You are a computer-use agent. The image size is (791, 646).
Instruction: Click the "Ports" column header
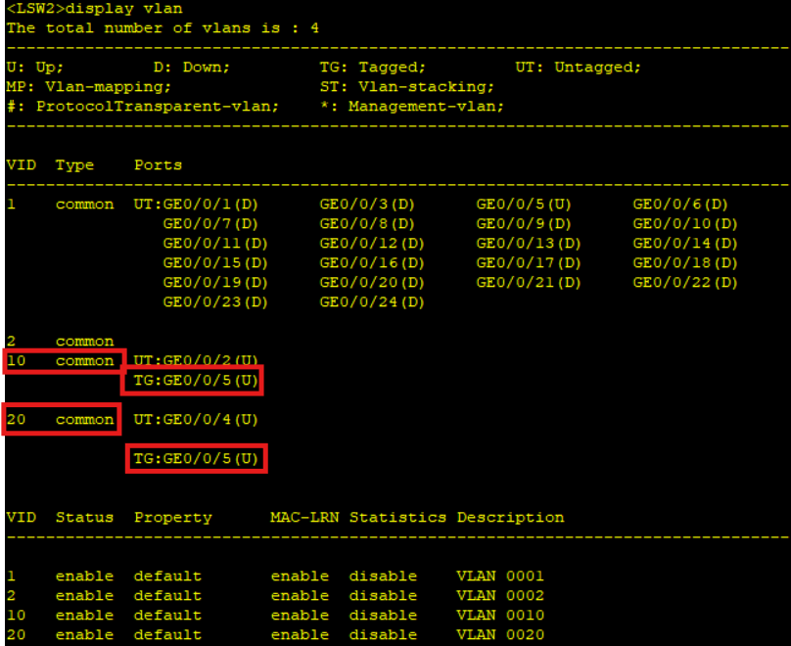(x=158, y=164)
